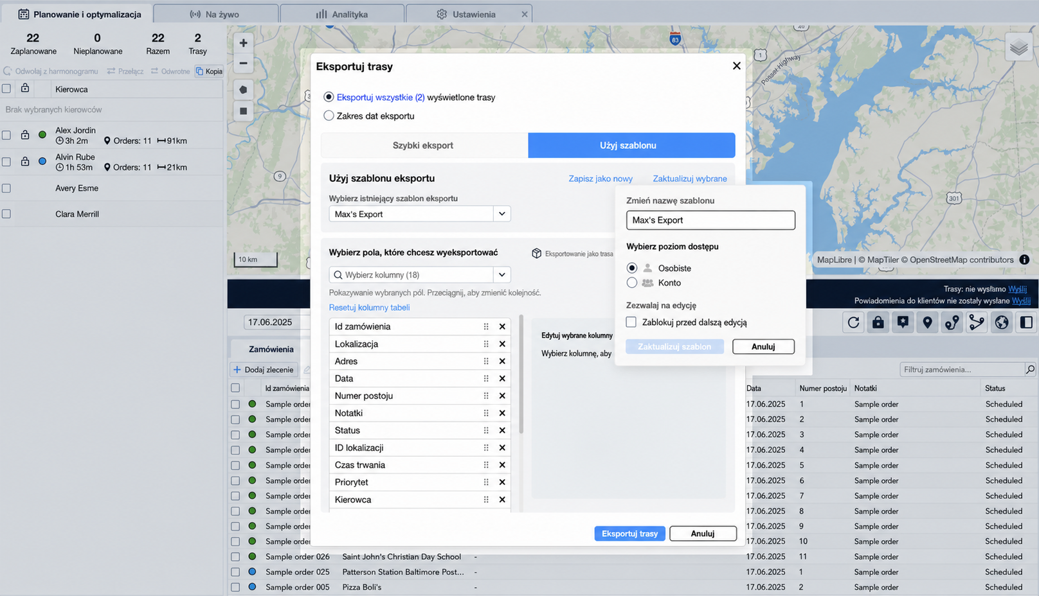Click the Eksportuj trasy button
Viewport: 1039px width, 596px height.
pyautogui.click(x=630, y=534)
